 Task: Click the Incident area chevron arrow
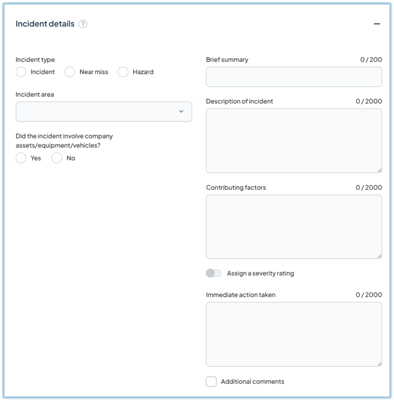coord(182,111)
